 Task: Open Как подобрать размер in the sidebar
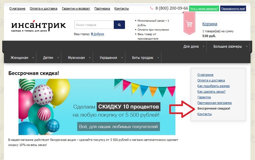tap(213, 86)
